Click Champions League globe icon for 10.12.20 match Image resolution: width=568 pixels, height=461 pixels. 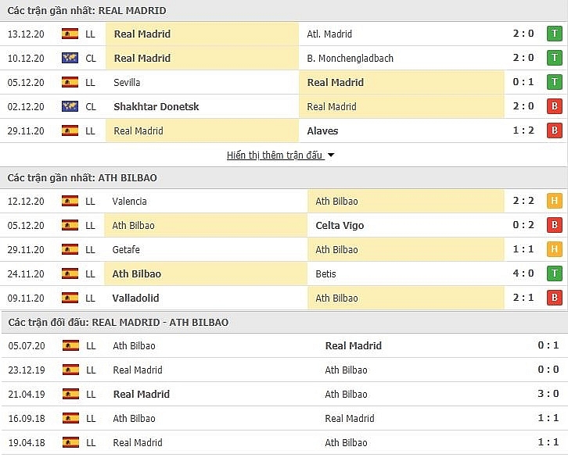70,58
